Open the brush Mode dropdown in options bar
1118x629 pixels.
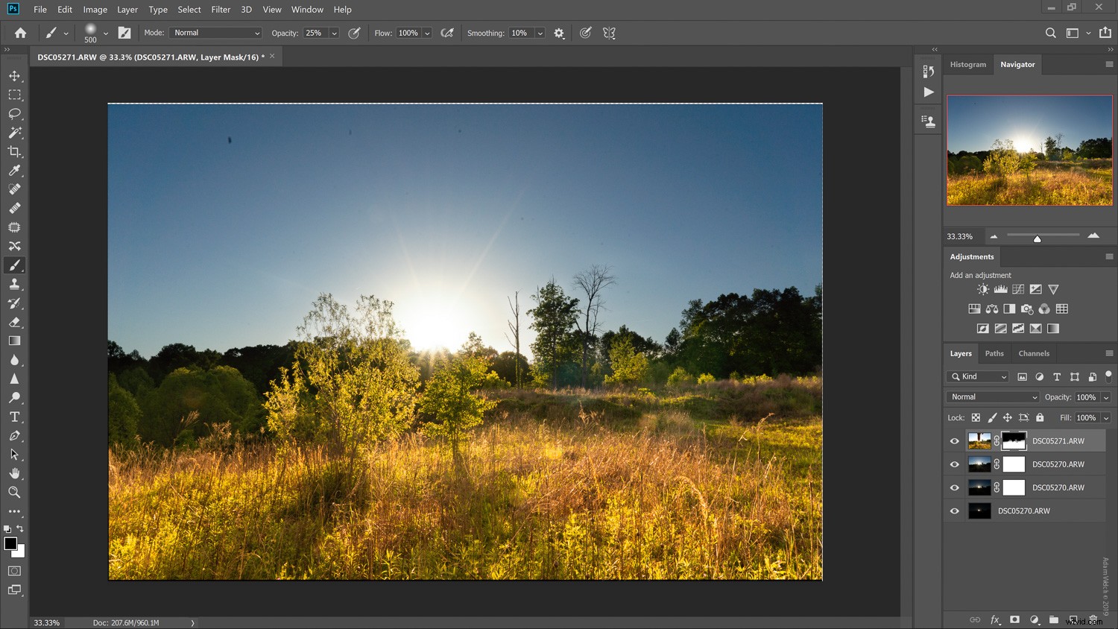point(215,33)
